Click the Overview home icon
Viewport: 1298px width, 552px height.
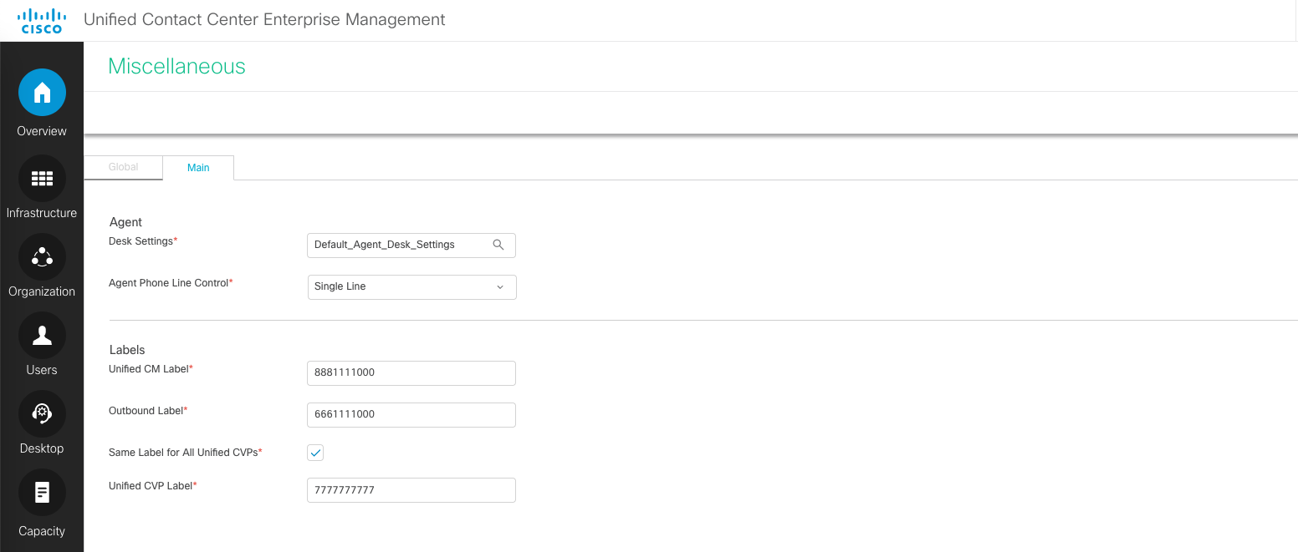tap(42, 93)
